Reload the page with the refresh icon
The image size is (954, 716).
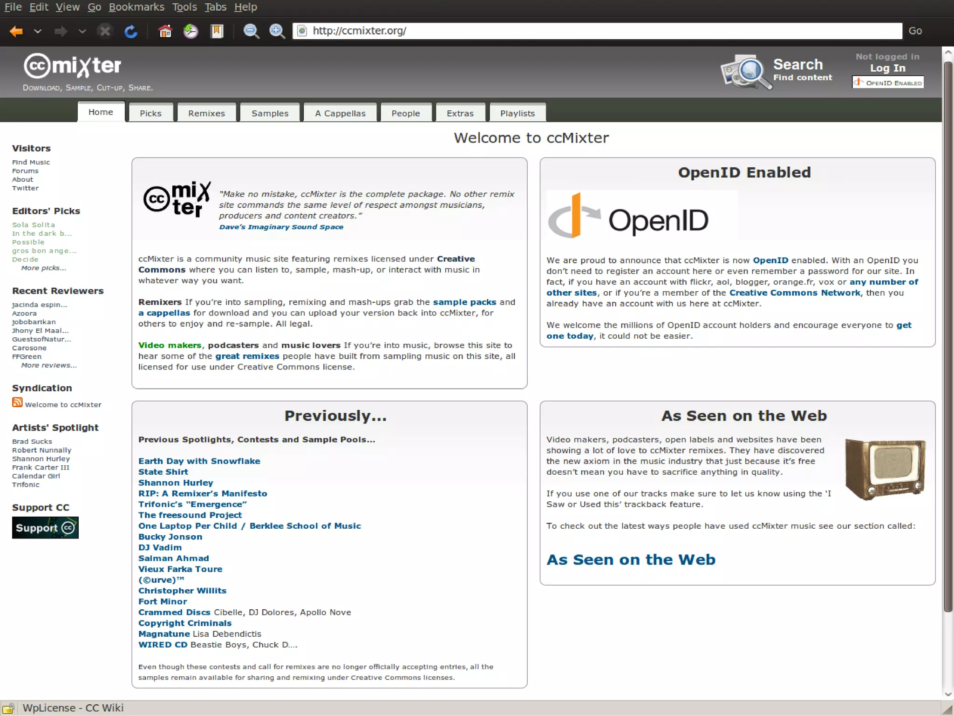[131, 31]
